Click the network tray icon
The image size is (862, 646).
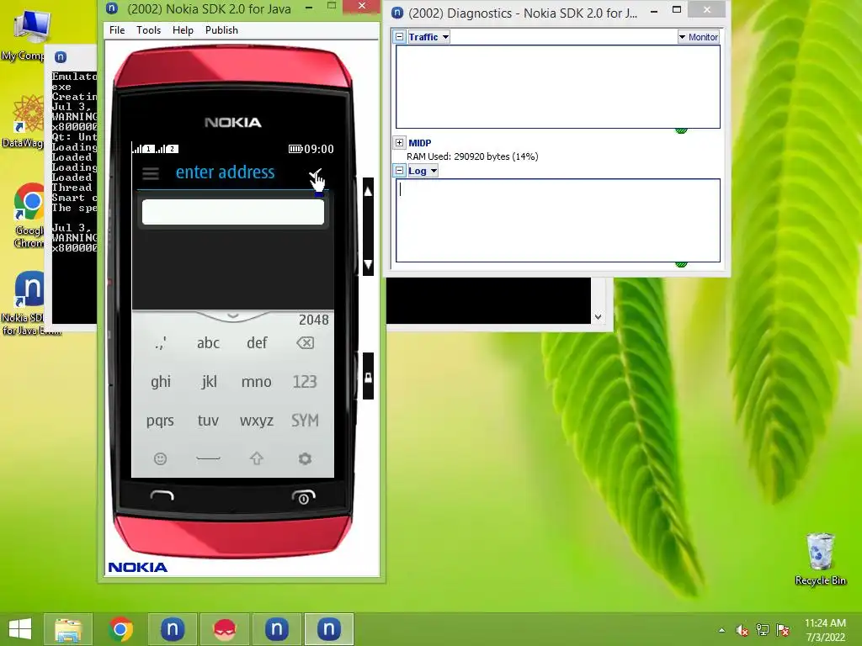coord(763,630)
